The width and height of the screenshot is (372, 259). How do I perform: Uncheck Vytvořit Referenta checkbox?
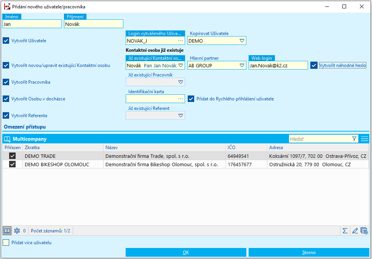tap(6, 115)
